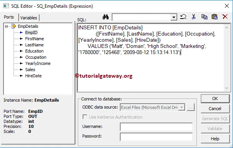The width and height of the screenshot is (233, 148).
Task: Click the Copy icon in toolbar
Action: pyautogui.click(x=204, y=17)
